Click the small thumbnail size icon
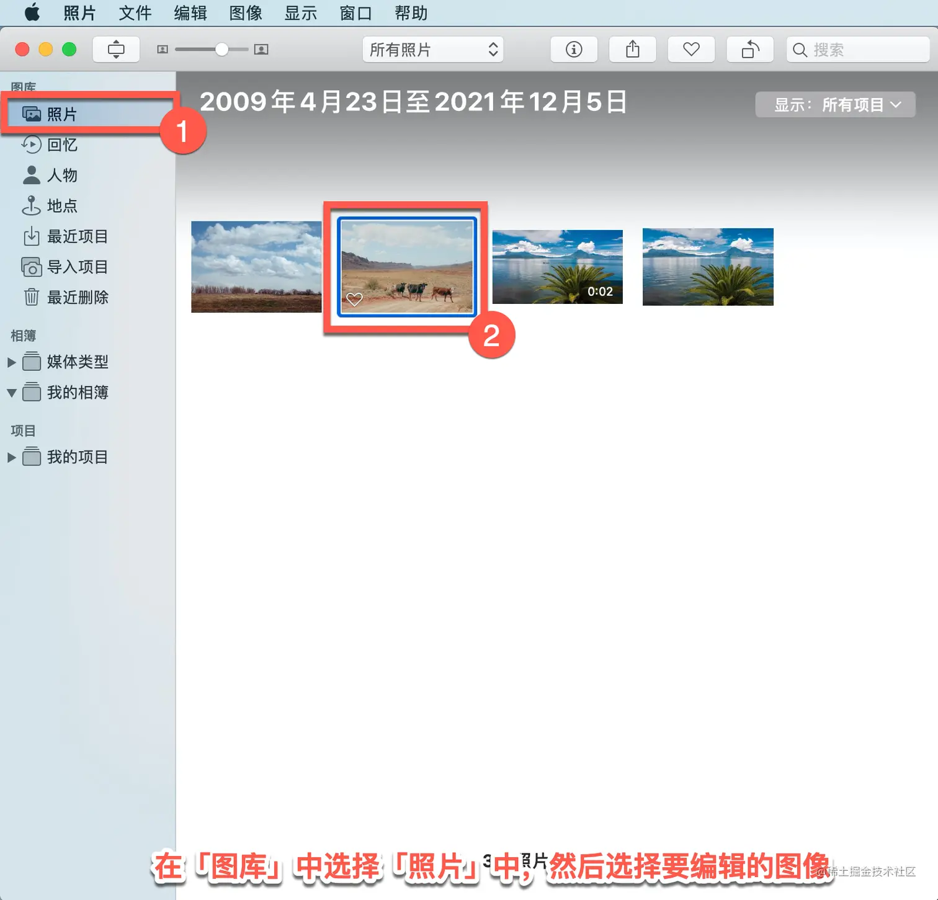Viewport: 938px width, 900px height. click(163, 50)
